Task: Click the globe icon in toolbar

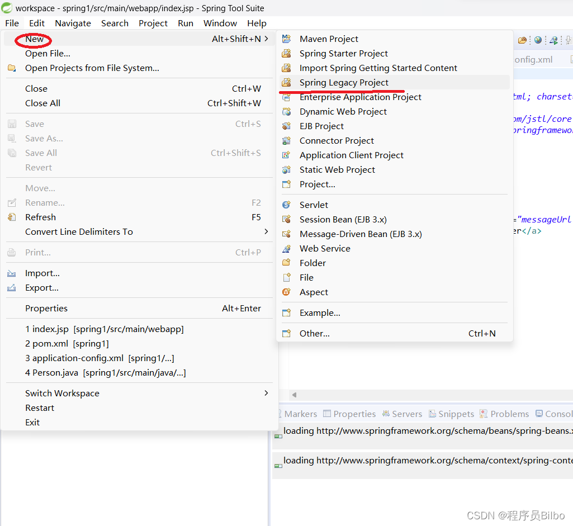Action: pos(538,40)
